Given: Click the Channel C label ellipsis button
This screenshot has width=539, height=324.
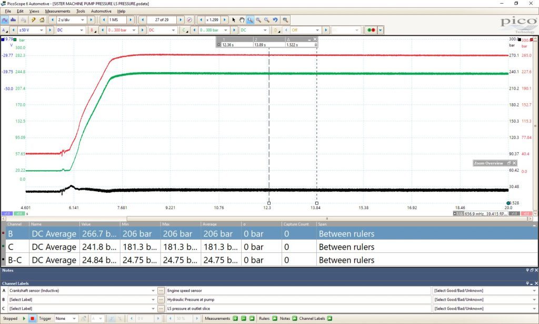Looking at the screenshot, I should click(x=161, y=309).
